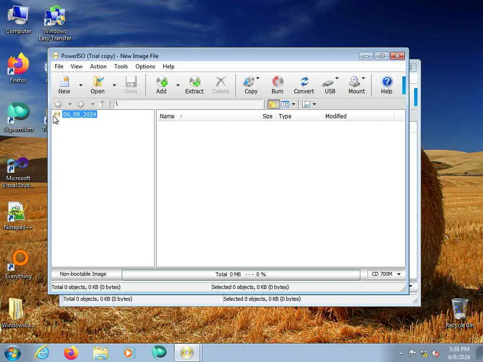Show hidden tray icons arrow

coord(401,354)
